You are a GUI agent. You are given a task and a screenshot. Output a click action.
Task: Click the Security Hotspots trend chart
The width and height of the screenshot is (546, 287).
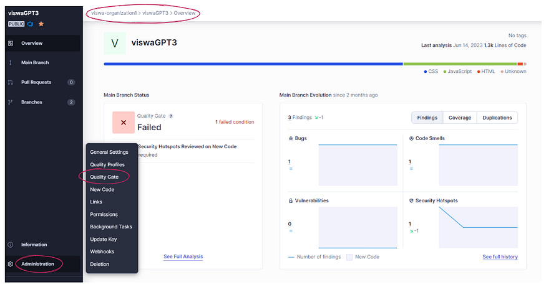click(478, 228)
